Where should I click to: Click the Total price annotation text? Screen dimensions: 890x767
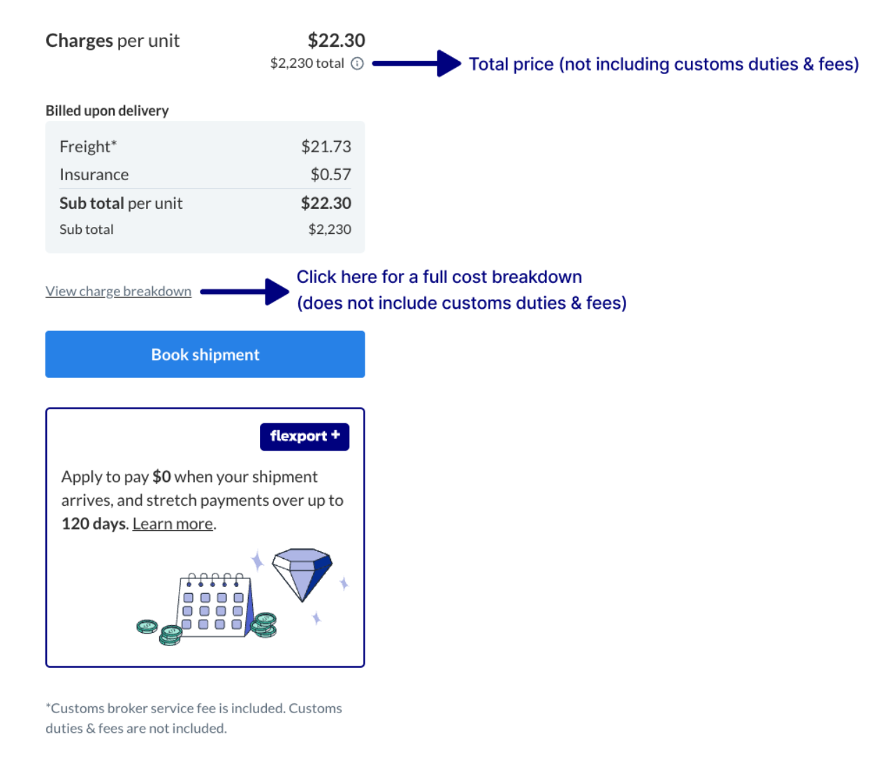click(x=664, y=64)
